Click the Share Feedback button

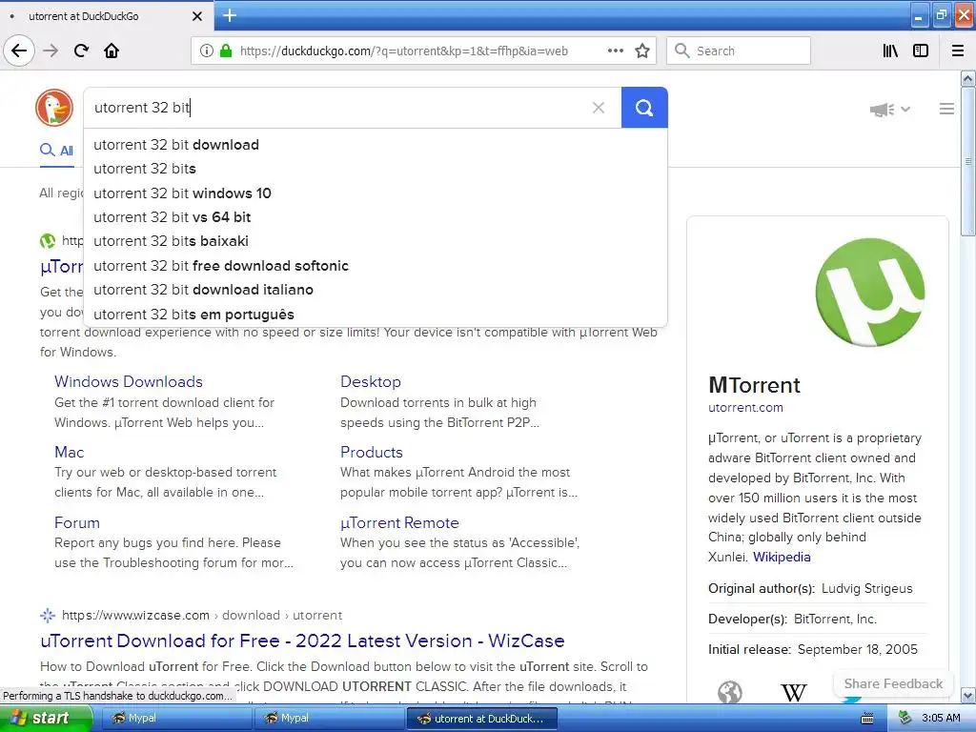pyautogui.click(x=893, y=683)
